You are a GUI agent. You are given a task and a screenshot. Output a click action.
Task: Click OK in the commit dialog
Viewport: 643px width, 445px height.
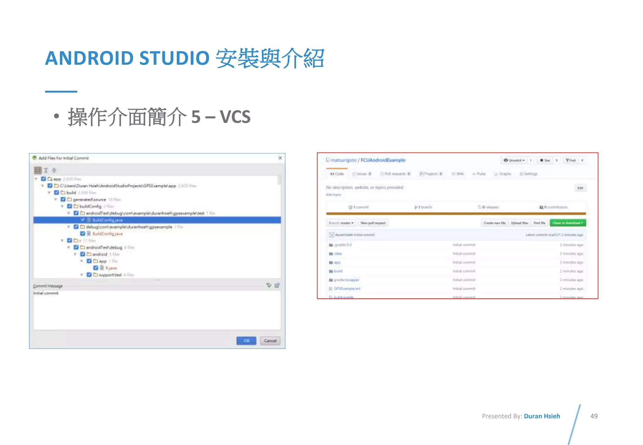tap(246, 340)
